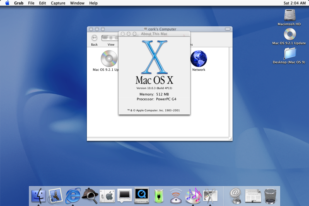309x206 pixels.
Task: Open iTunes from the Dock
Action: pyautogui.click(x=193, y=196)
